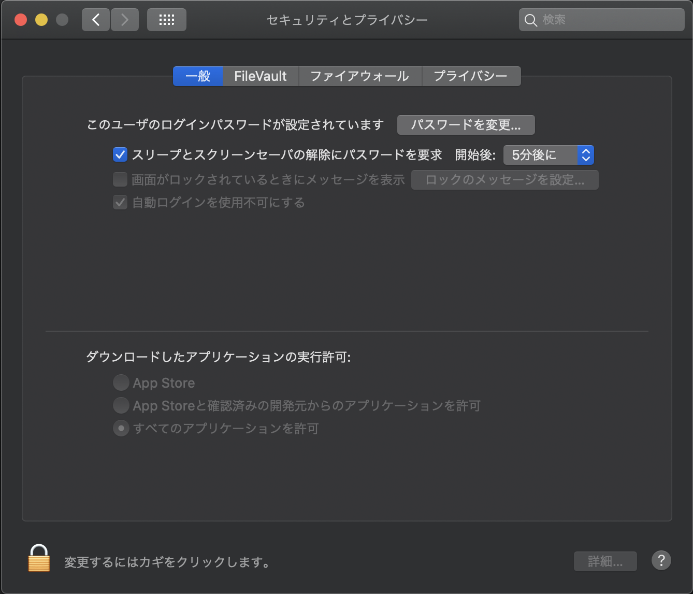Minimize the window with the yellow button
Viewport: 693px width, 594px height.
click(x=41, y=20)
